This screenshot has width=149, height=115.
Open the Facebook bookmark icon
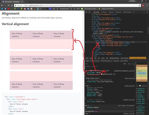(x=5, y=9)
